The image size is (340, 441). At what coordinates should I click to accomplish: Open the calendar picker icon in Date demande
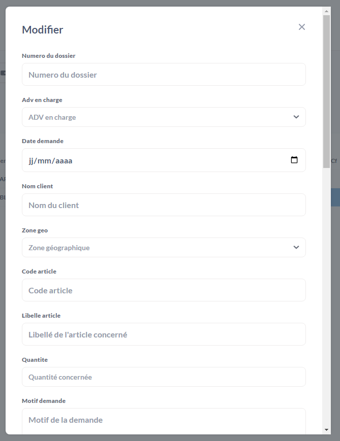[x=294, y=160]
